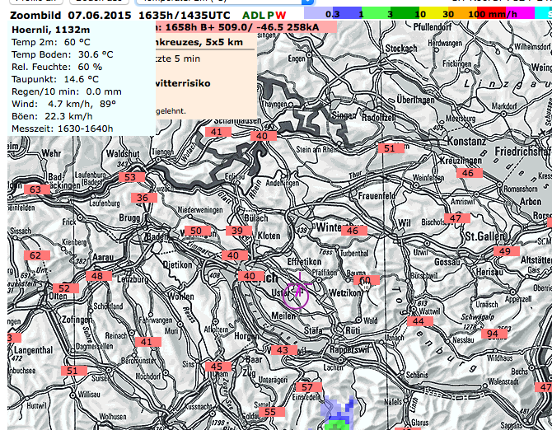
Task: Select the 49 marker near Gossau
Action: pyautogui.click(x=507, y=251)
